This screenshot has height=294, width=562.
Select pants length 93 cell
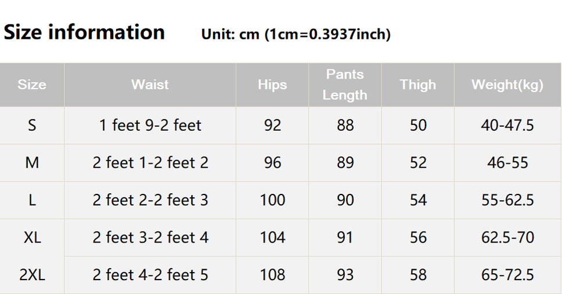coord(345,275)
